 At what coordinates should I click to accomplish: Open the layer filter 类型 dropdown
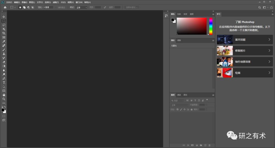pyautogui.click(x=177, y=100)
